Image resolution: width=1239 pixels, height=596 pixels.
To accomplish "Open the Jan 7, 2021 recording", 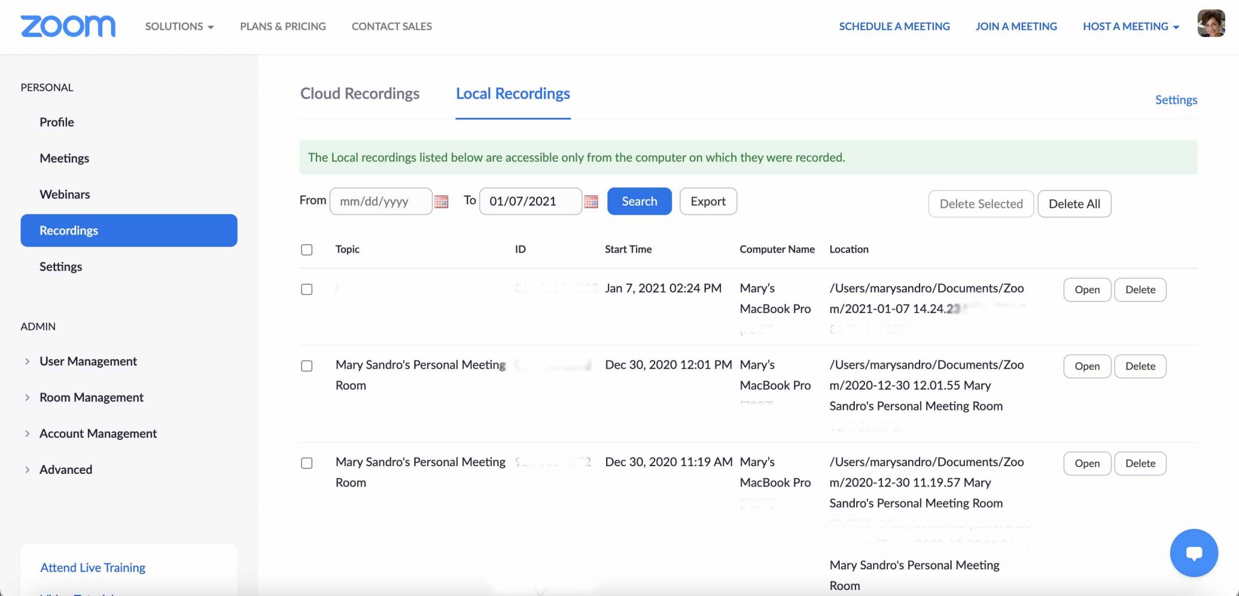I will pyautogui.click(x=1087, y=290).
